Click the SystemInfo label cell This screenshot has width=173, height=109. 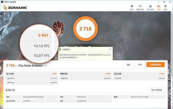coord(14,101)
